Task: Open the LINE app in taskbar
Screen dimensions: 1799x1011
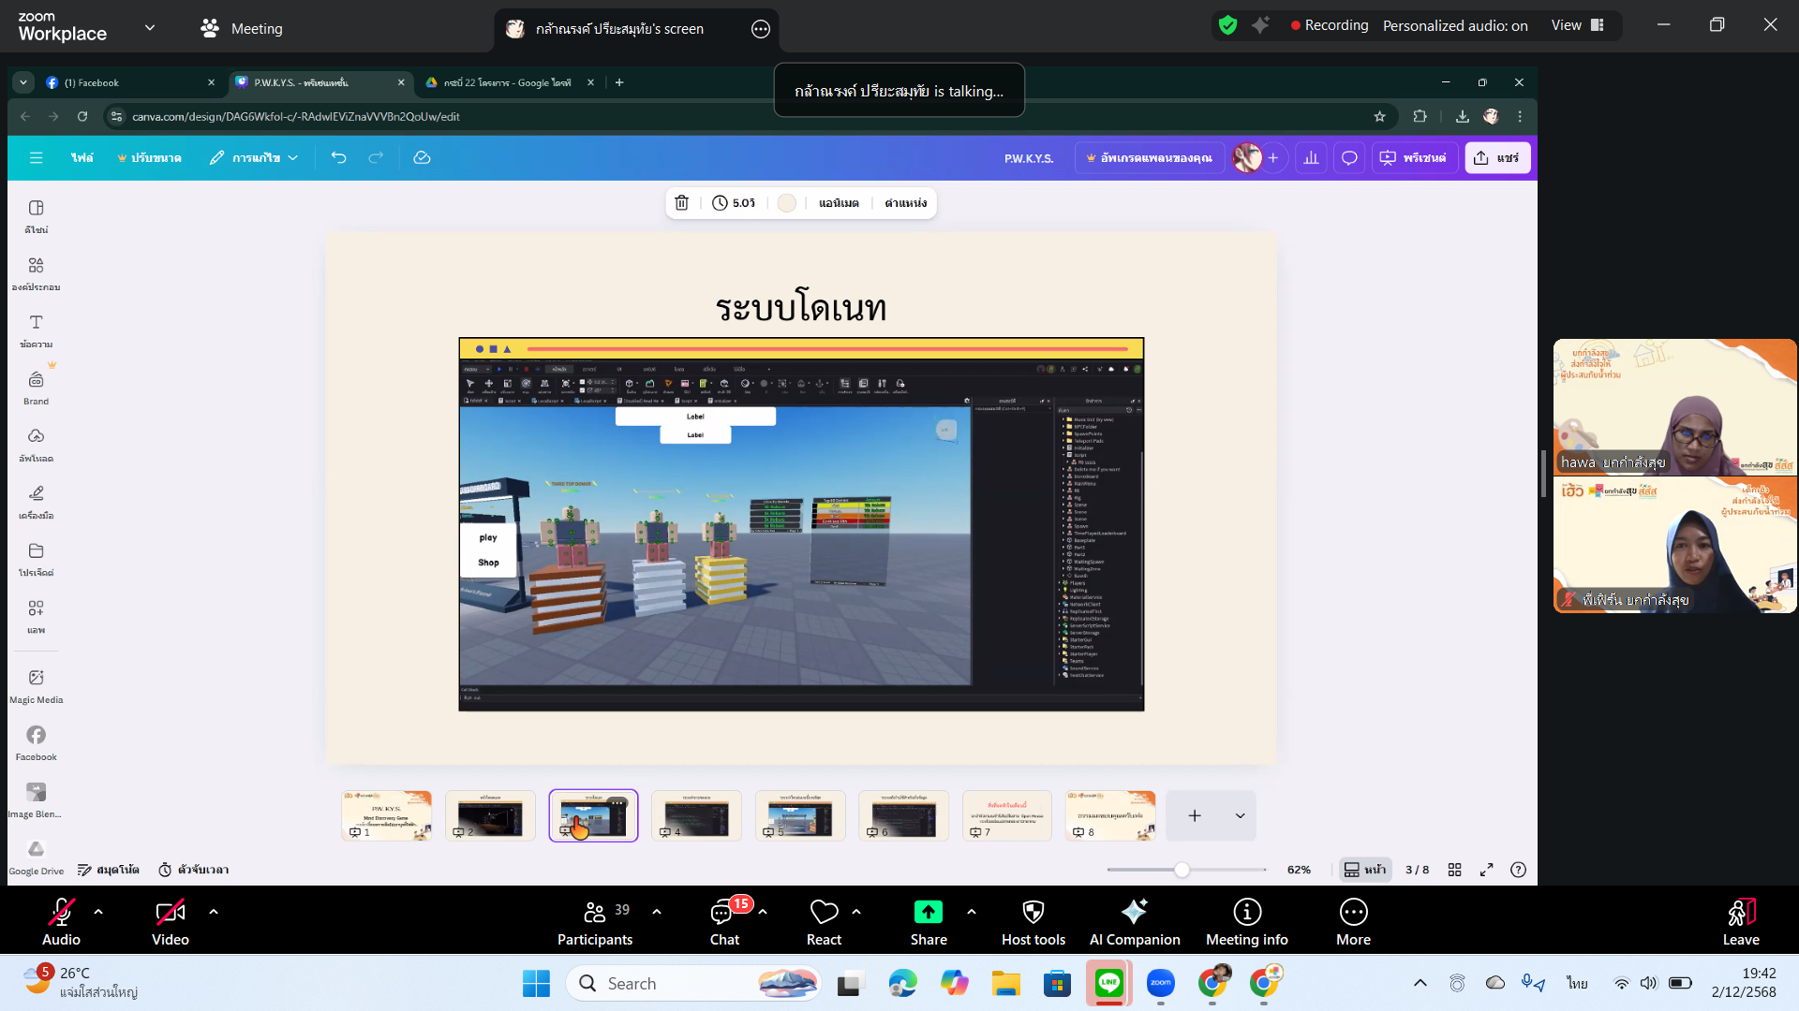Action: [x=1108, y=983]
